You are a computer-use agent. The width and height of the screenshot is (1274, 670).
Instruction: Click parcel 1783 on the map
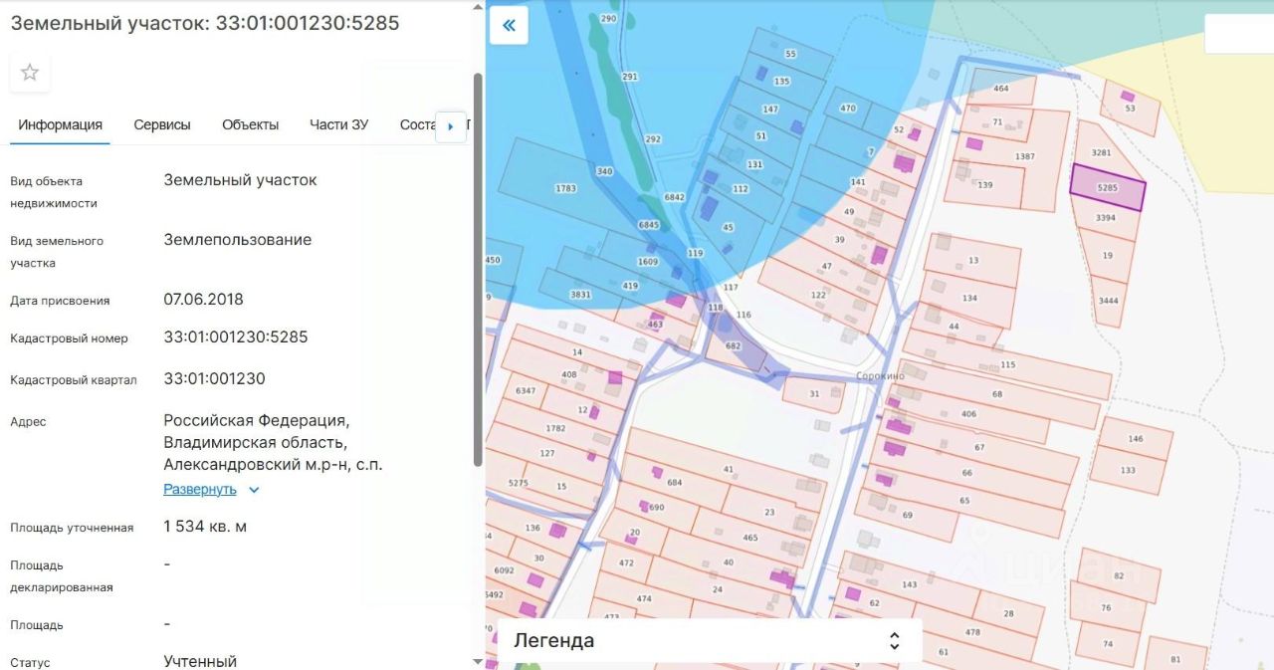565,188
